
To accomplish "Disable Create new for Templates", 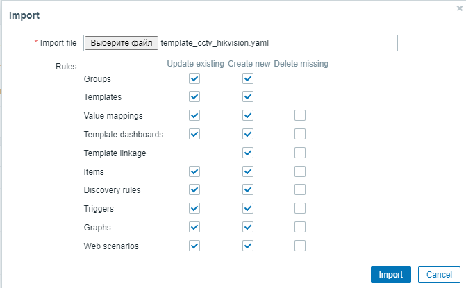I will pos(248,97).
